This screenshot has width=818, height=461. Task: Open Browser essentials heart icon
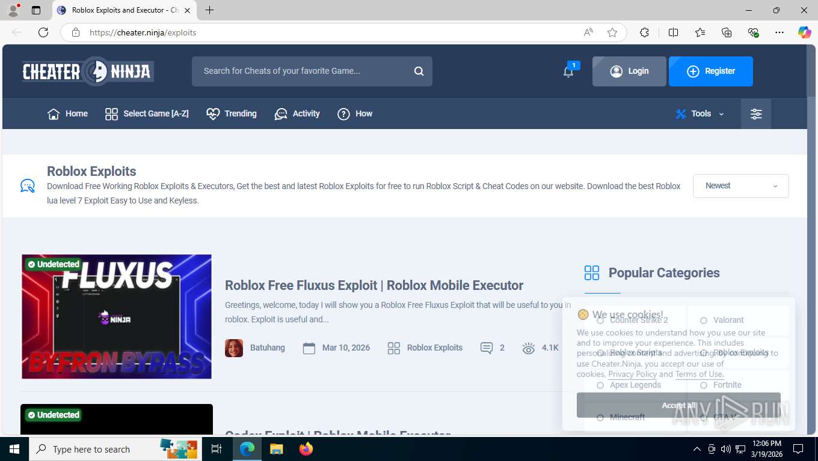tap(753, 32)
